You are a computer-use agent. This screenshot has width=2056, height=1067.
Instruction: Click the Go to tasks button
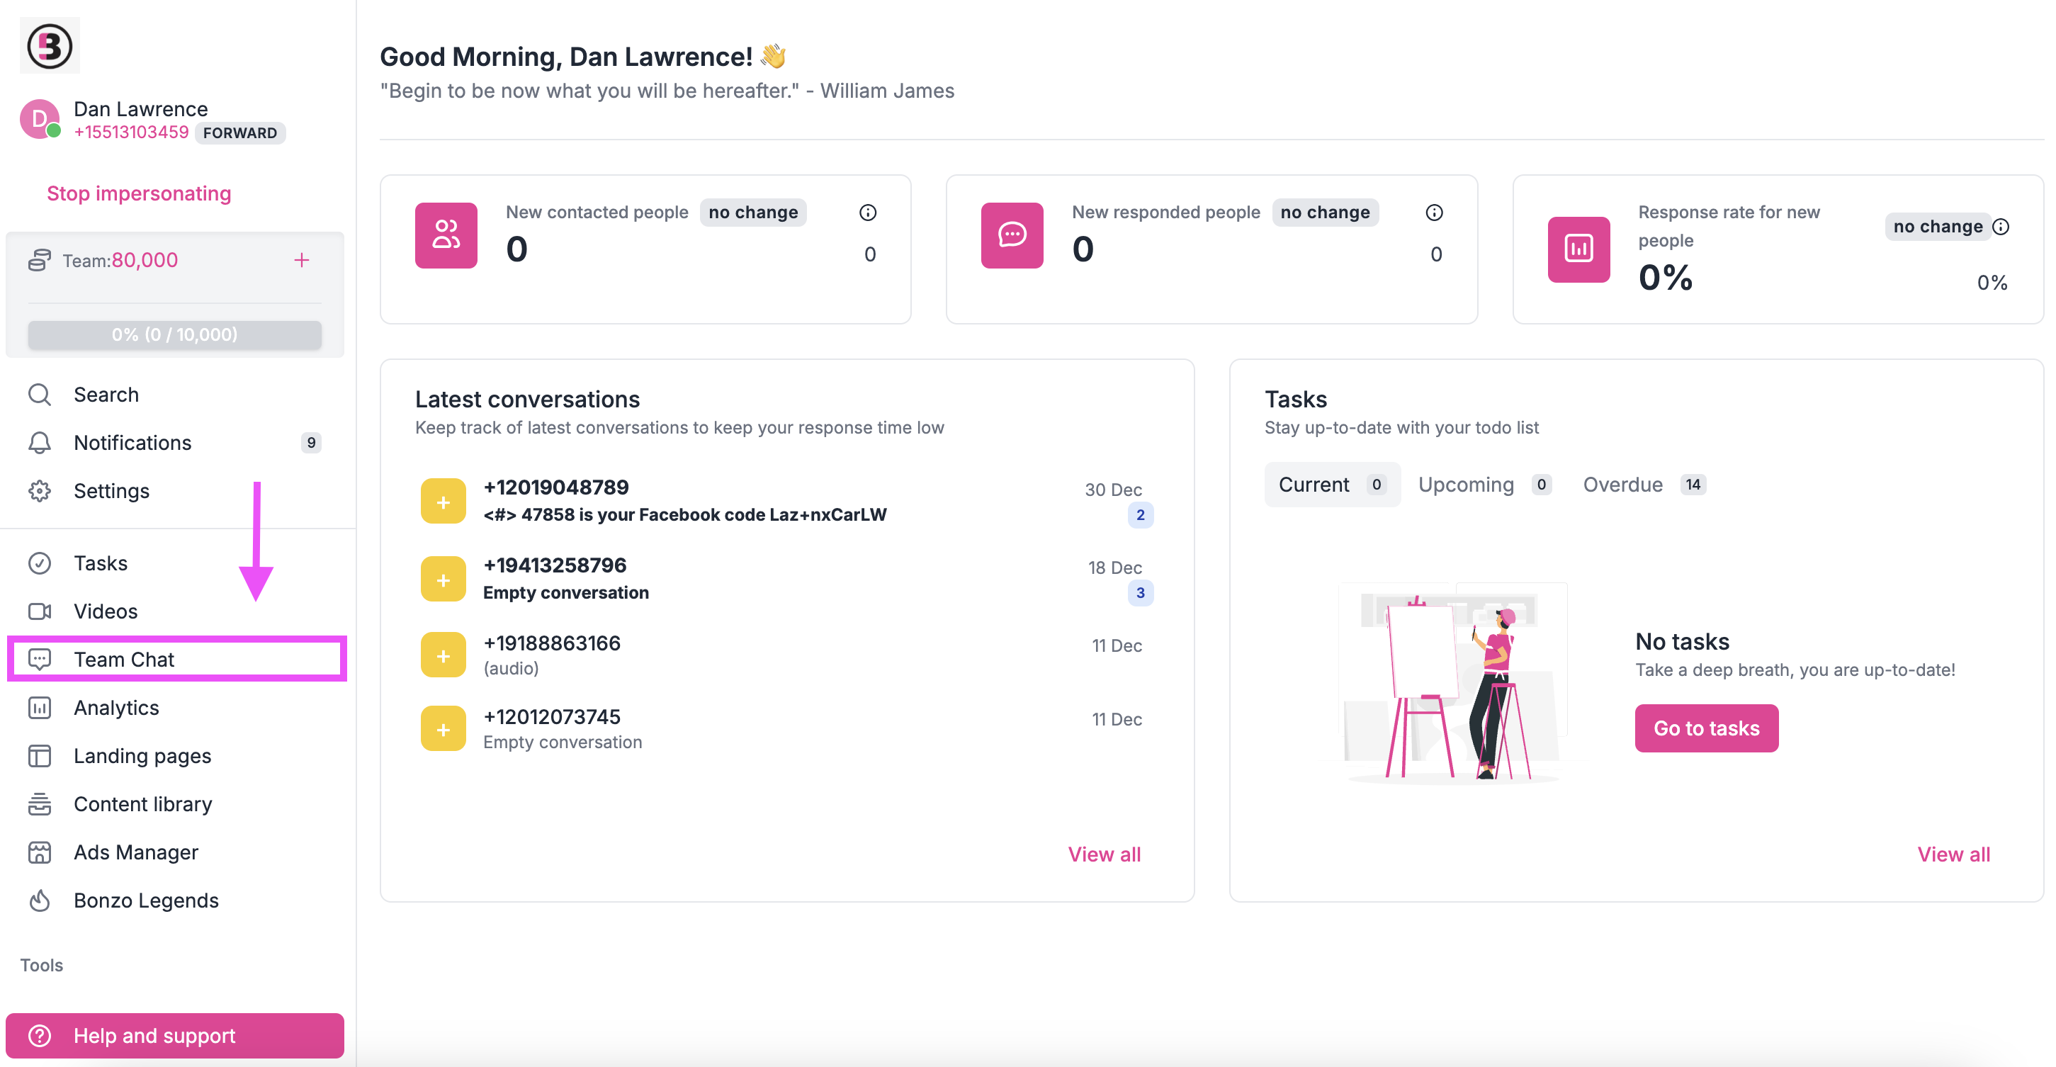click(1707, 728)
